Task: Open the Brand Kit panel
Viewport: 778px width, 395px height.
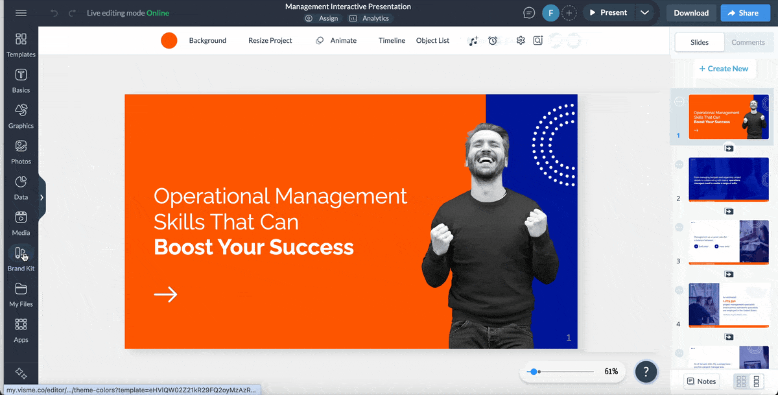Action: coord(20,258)
